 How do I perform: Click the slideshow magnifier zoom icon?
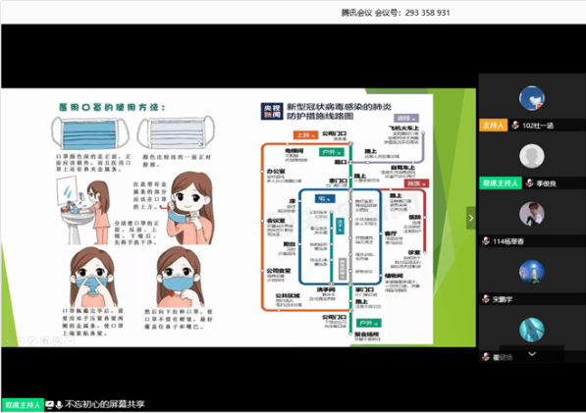tap(57, 340)
